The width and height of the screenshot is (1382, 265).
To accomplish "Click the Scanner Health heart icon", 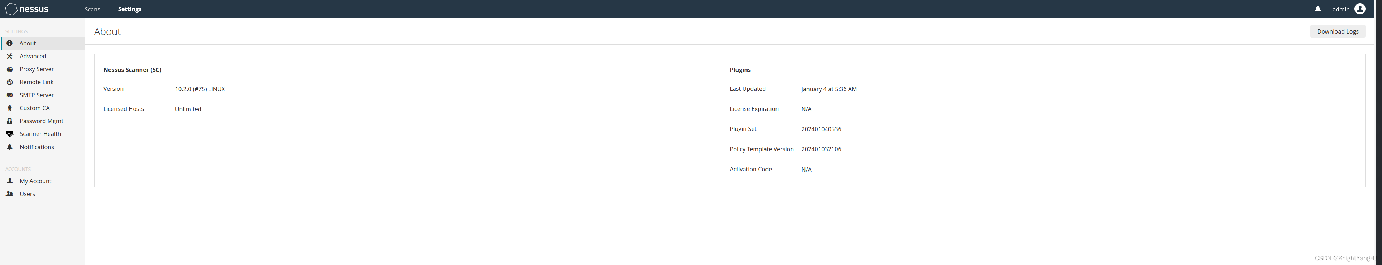I will (10, 134).
